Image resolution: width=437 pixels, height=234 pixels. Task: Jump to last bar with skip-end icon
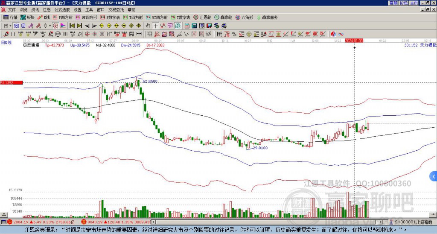[79, 26]
